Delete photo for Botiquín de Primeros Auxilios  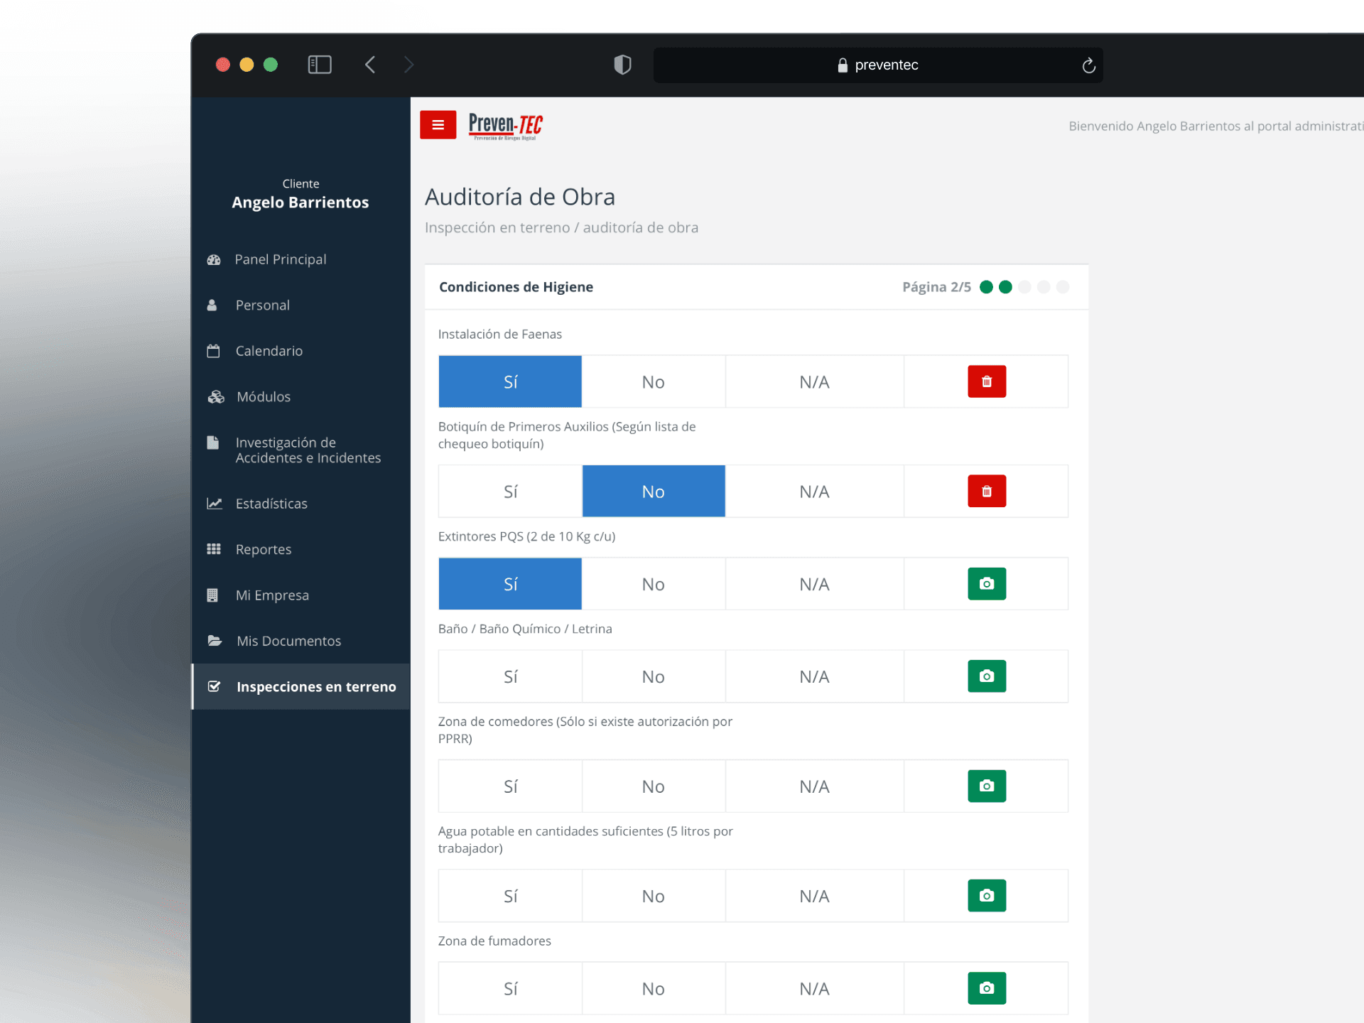pos(987,491)
